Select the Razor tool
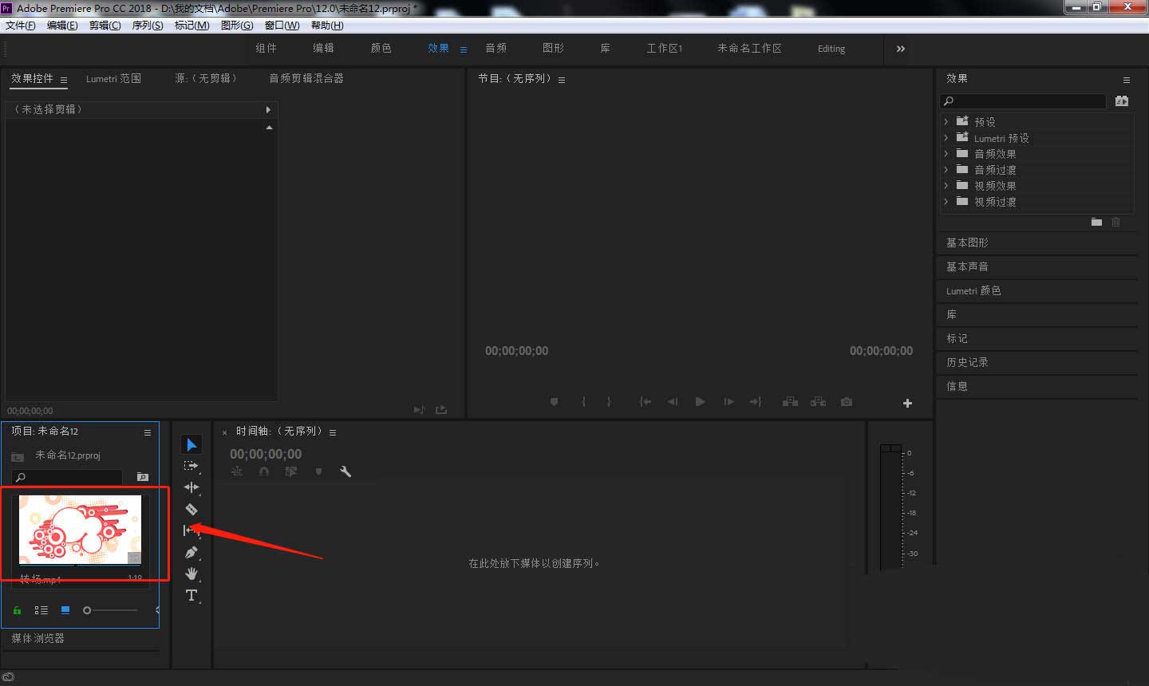This screenshot has width=1149, height=686. [x=191, y=509]
